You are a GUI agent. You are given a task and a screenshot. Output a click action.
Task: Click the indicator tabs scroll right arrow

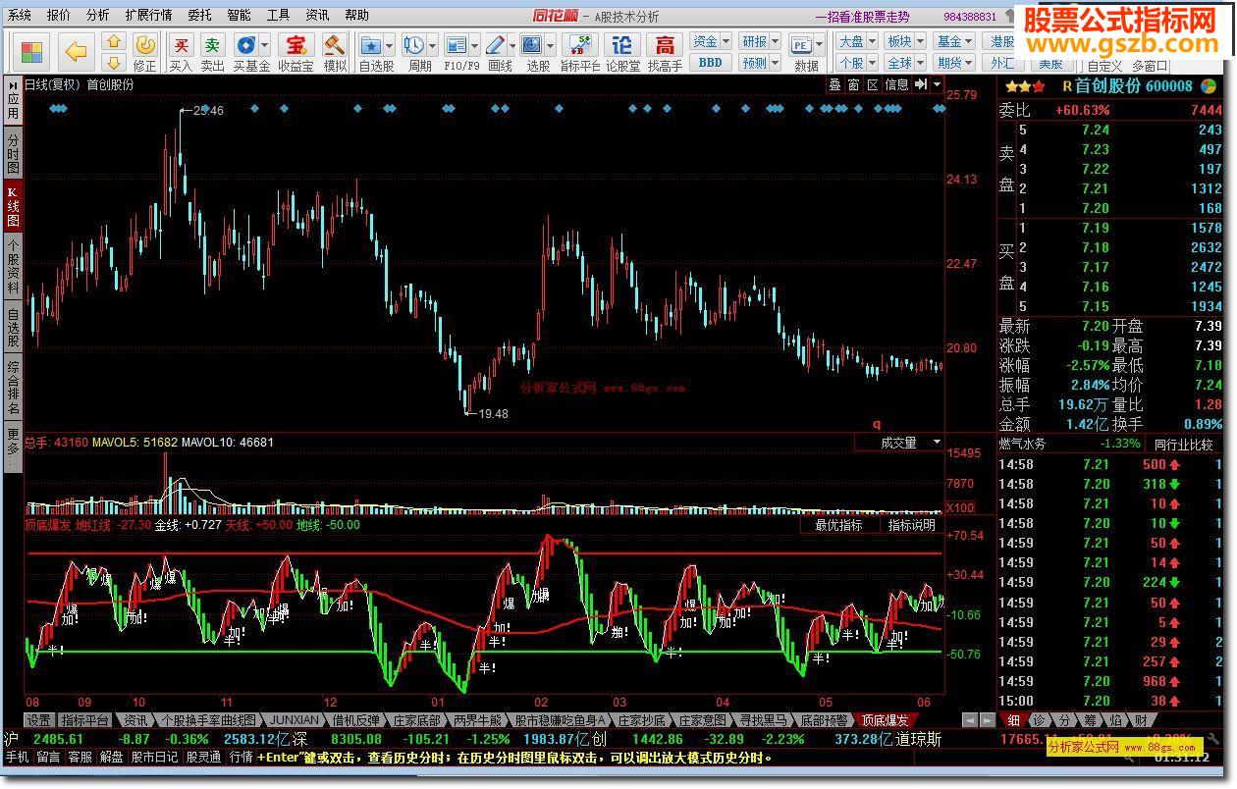click(x=987, y=720)
